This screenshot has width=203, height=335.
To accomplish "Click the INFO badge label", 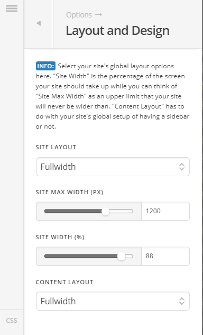I will (45, 66).
